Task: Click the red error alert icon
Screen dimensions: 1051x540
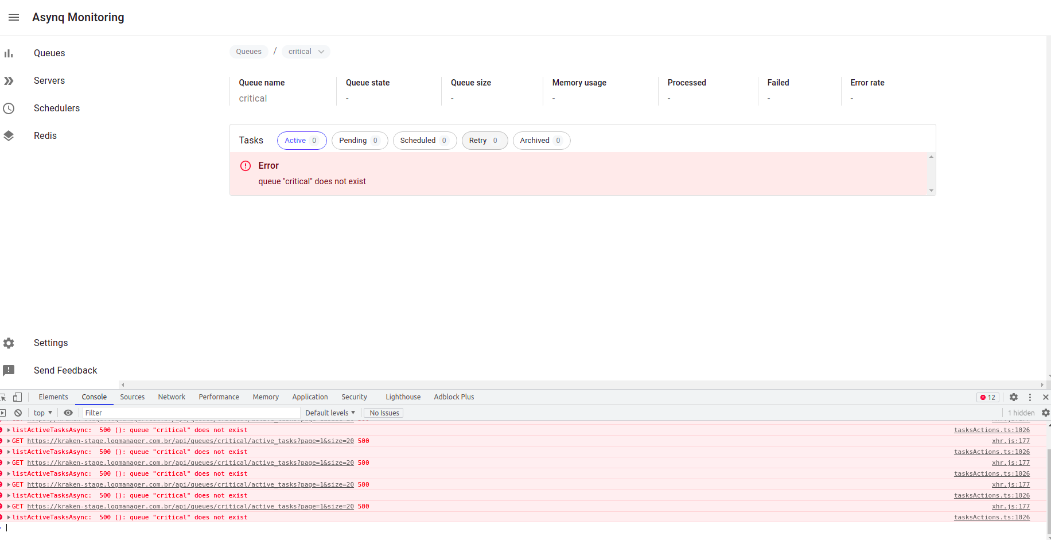Action: [246, 166]
